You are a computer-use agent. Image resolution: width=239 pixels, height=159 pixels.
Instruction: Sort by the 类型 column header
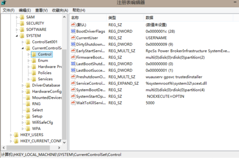pyautogui.click(x=125, y=18)
